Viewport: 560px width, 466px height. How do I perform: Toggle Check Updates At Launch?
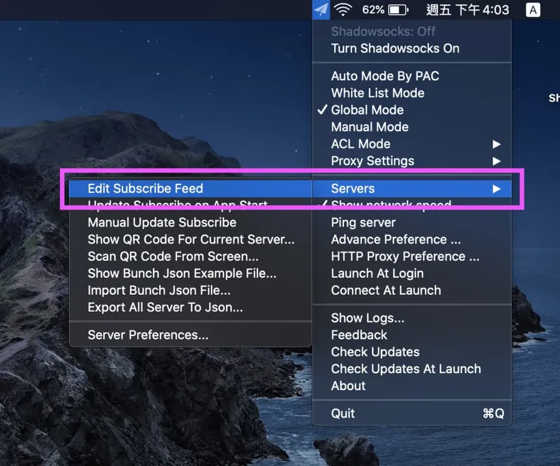pos(412,369)
